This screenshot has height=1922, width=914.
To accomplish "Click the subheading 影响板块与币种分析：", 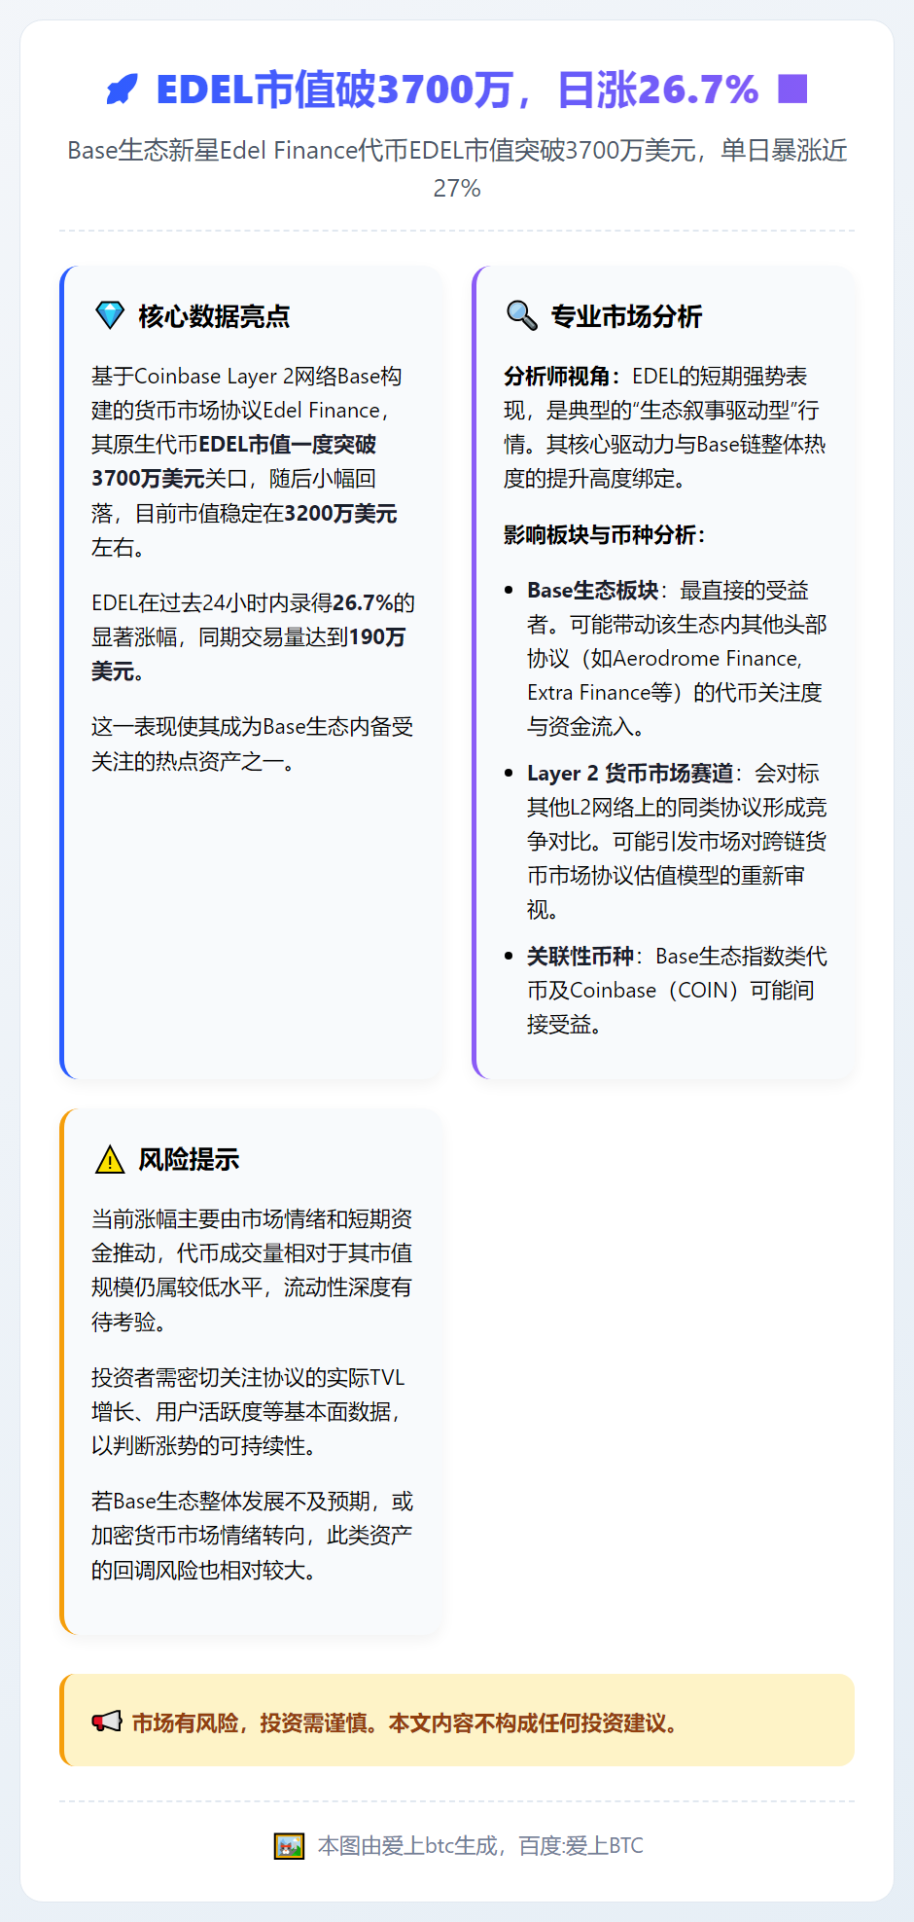I will [605, 534].
